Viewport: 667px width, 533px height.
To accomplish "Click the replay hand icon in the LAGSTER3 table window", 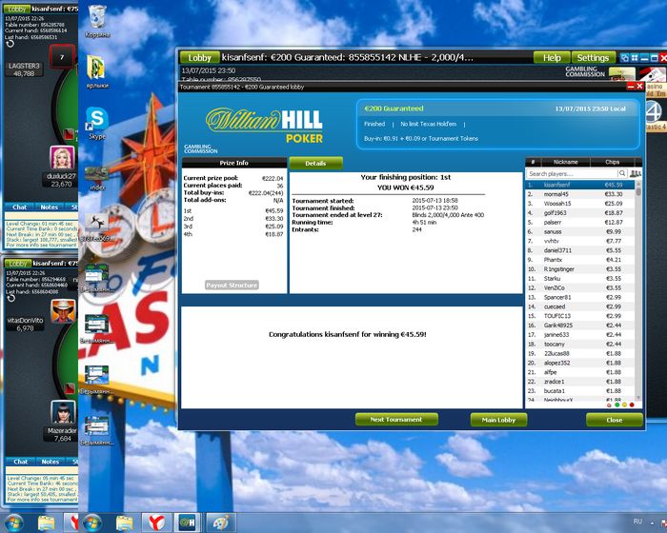I will coord(10,44).
